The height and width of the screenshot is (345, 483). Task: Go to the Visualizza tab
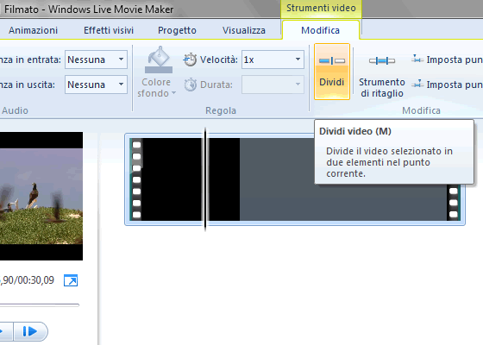click(243, 30)
